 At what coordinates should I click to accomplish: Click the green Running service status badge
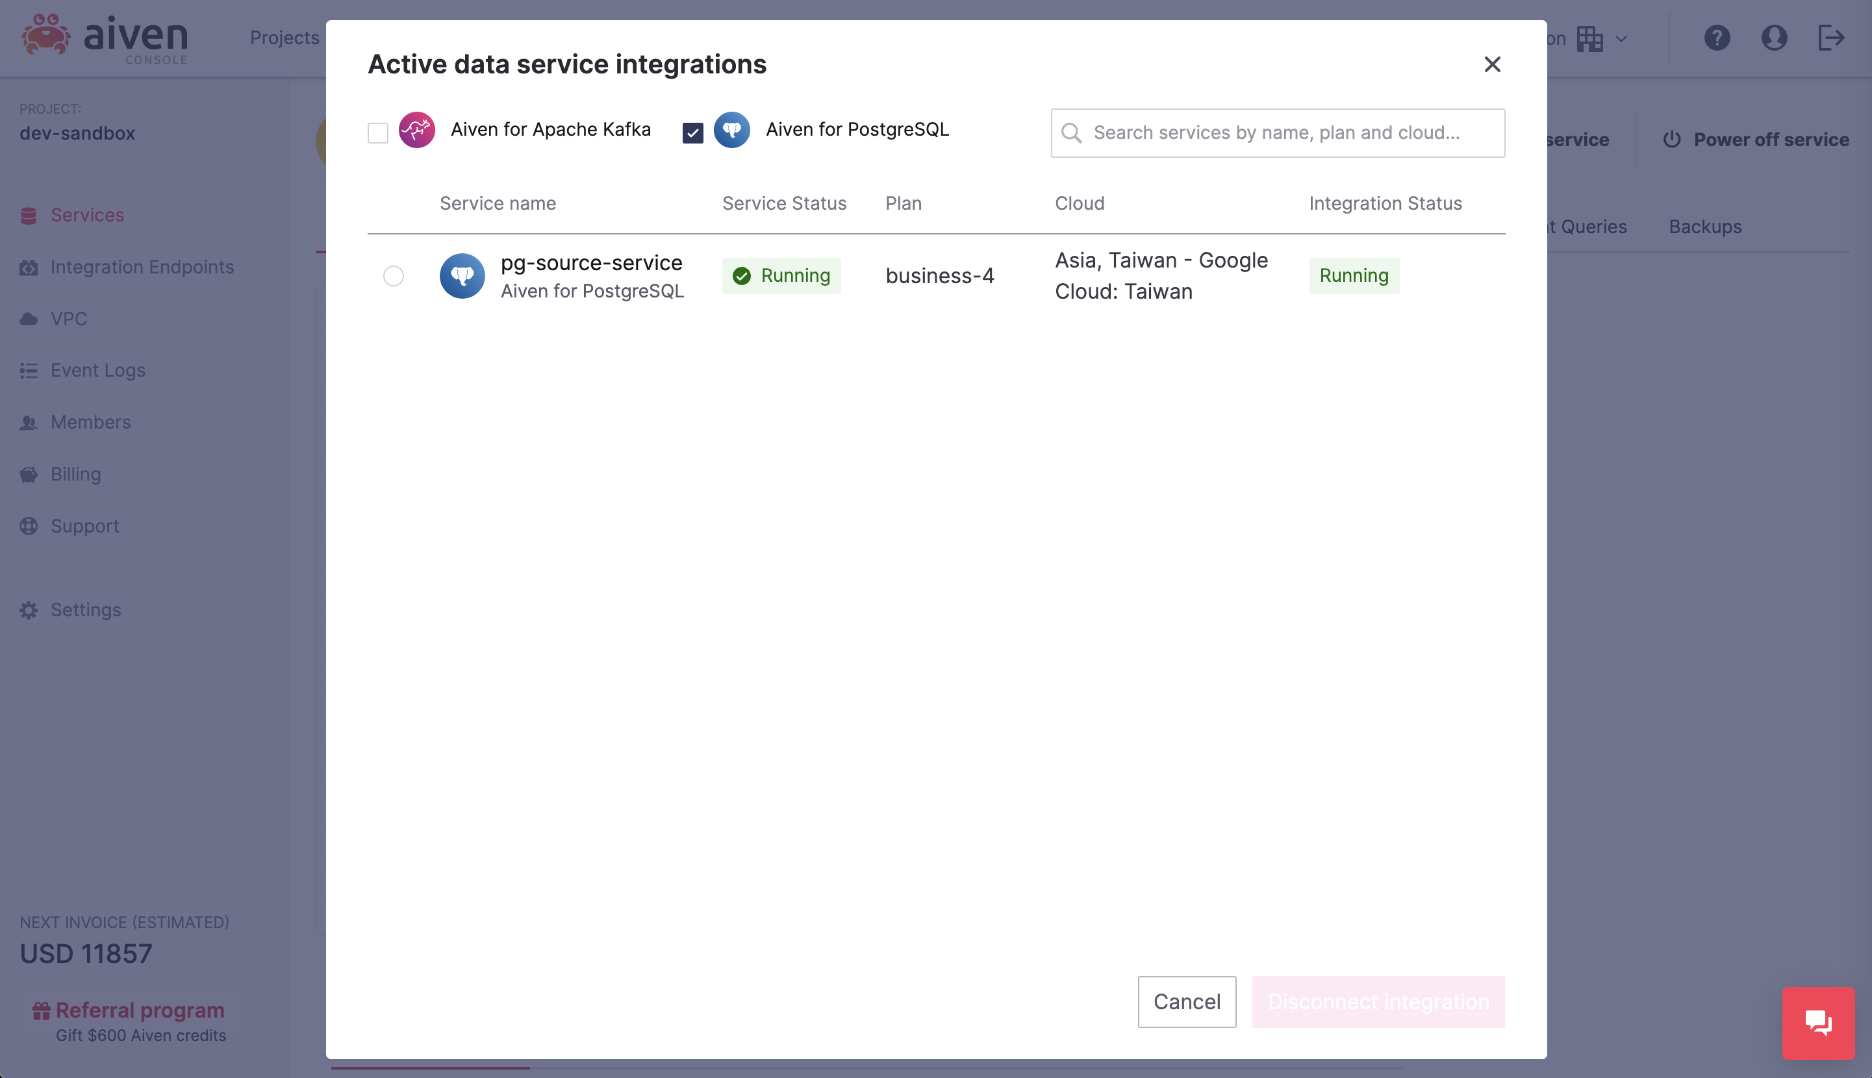pyautogui.click(x=781, y=276)
